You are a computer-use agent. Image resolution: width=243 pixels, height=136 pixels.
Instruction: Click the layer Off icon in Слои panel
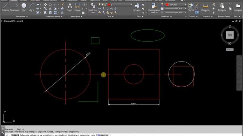pyautogui.click(x=99, y=8)
